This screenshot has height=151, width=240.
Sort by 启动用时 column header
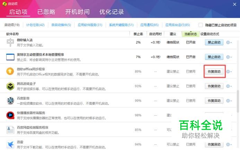[x=155, y=34]
